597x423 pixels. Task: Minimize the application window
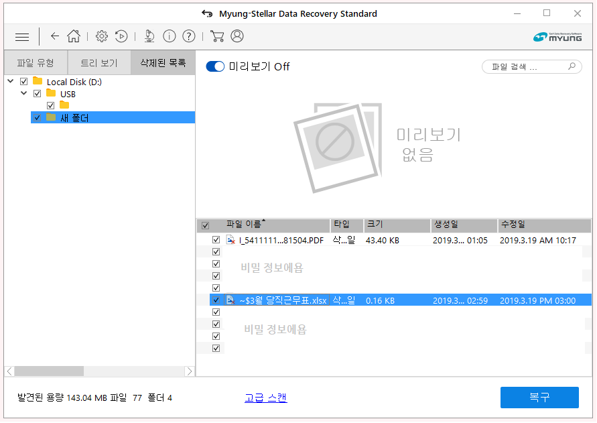tap(517, 13)
